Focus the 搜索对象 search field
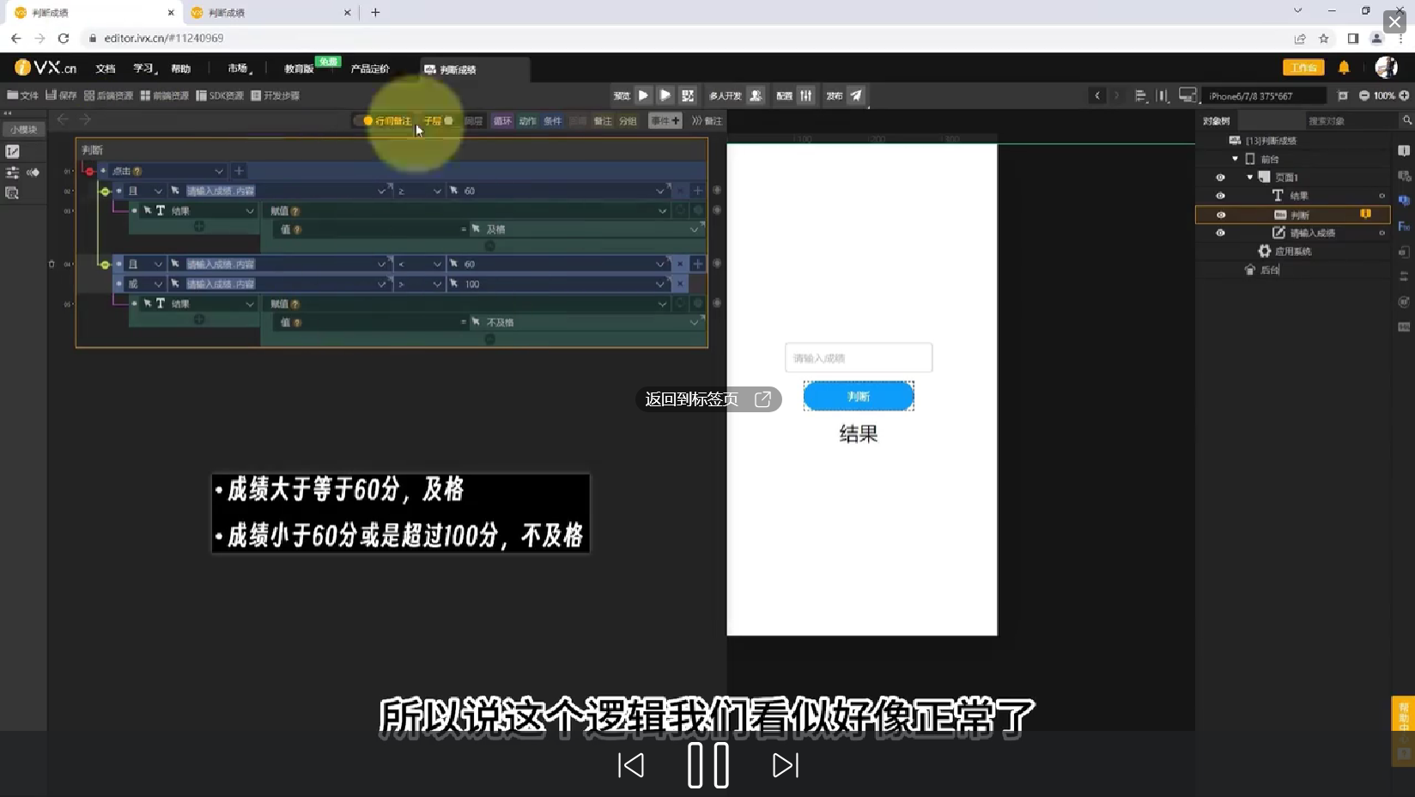This screenshot has width=1415, height=797. [x=1351, y=121]
